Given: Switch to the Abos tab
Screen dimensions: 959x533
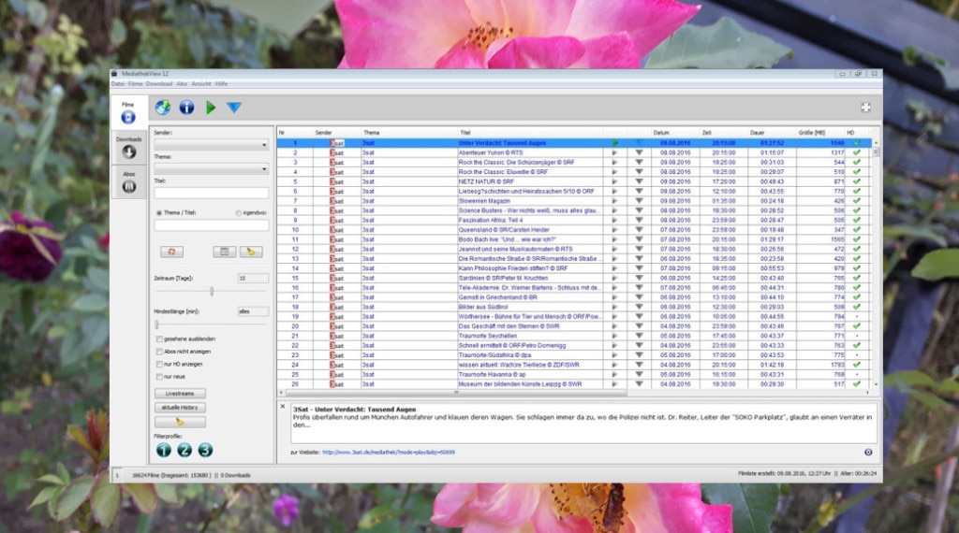Looking at the screenshot, I should coord(129,181).
